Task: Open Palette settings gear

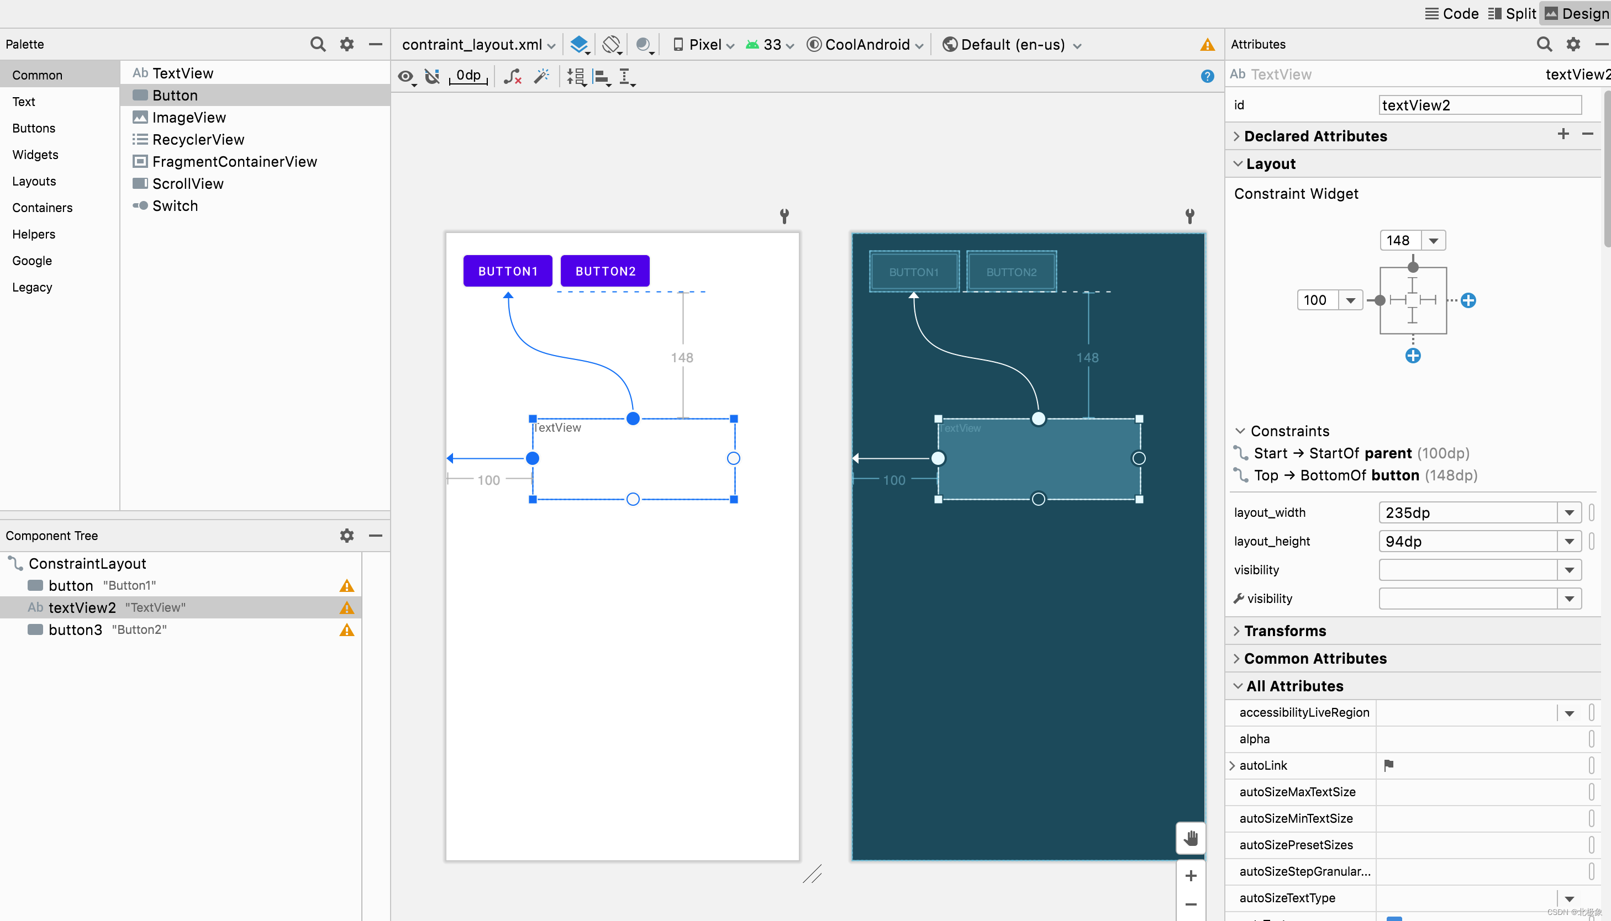Action: 347,44
